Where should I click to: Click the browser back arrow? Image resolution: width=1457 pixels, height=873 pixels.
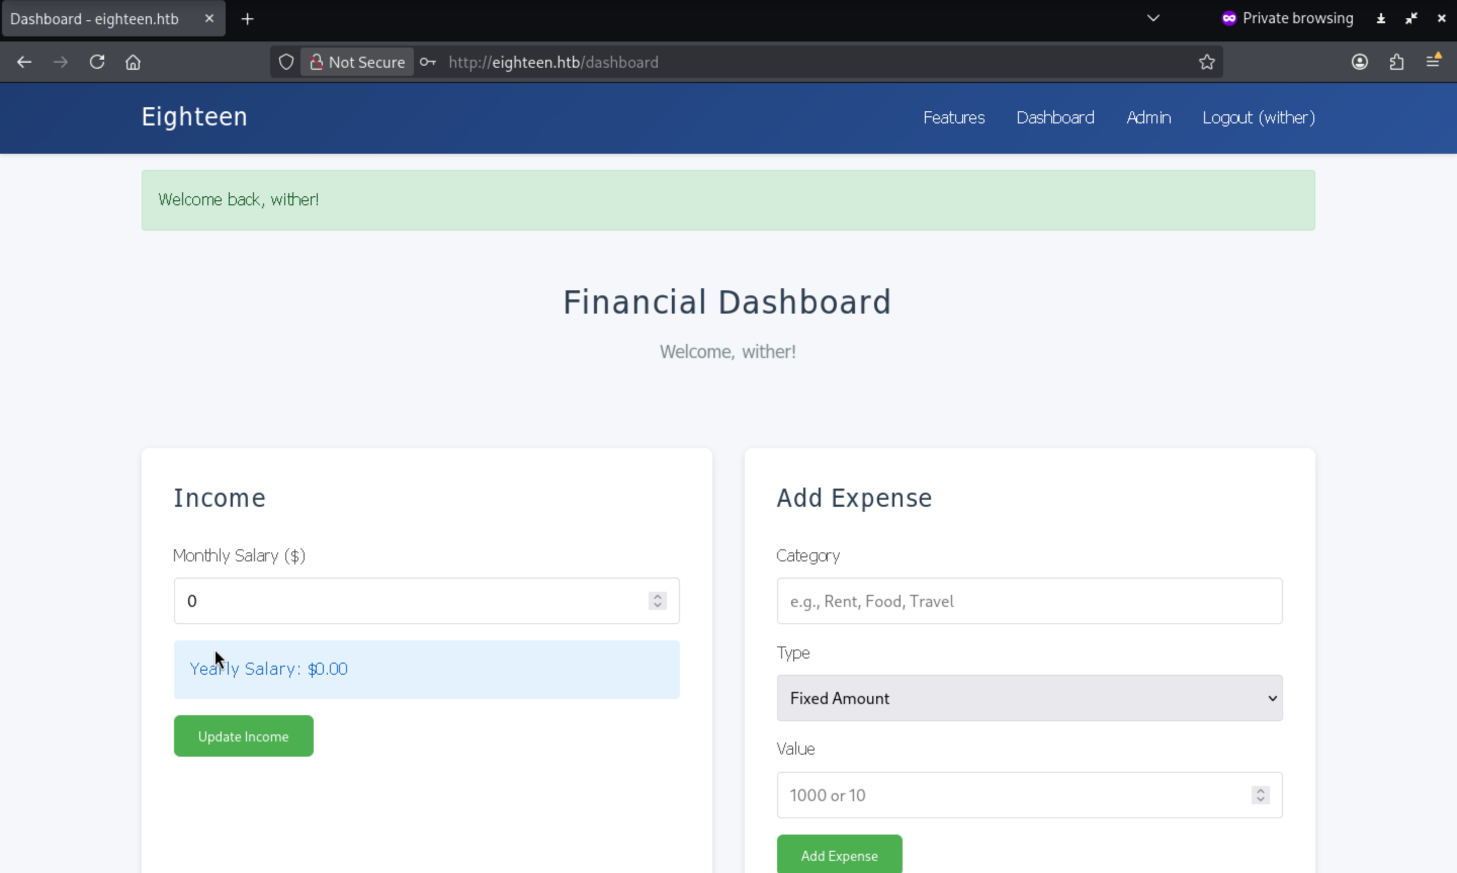pyautogui.click(x=24, y=62)
